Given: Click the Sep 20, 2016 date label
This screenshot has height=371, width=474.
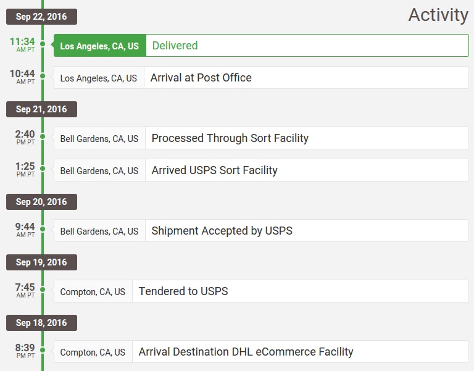Looking at the screenshot, I should click(41, 202).
